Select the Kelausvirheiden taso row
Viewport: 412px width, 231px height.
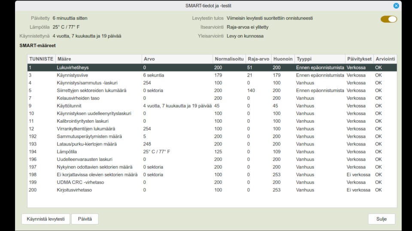(x=212, y=98)
